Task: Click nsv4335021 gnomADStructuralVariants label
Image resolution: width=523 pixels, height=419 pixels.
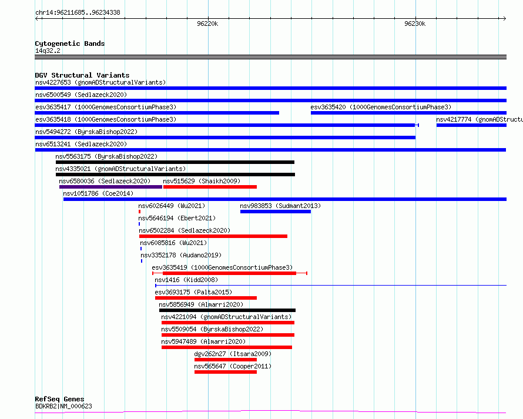Action: point(120,169)
